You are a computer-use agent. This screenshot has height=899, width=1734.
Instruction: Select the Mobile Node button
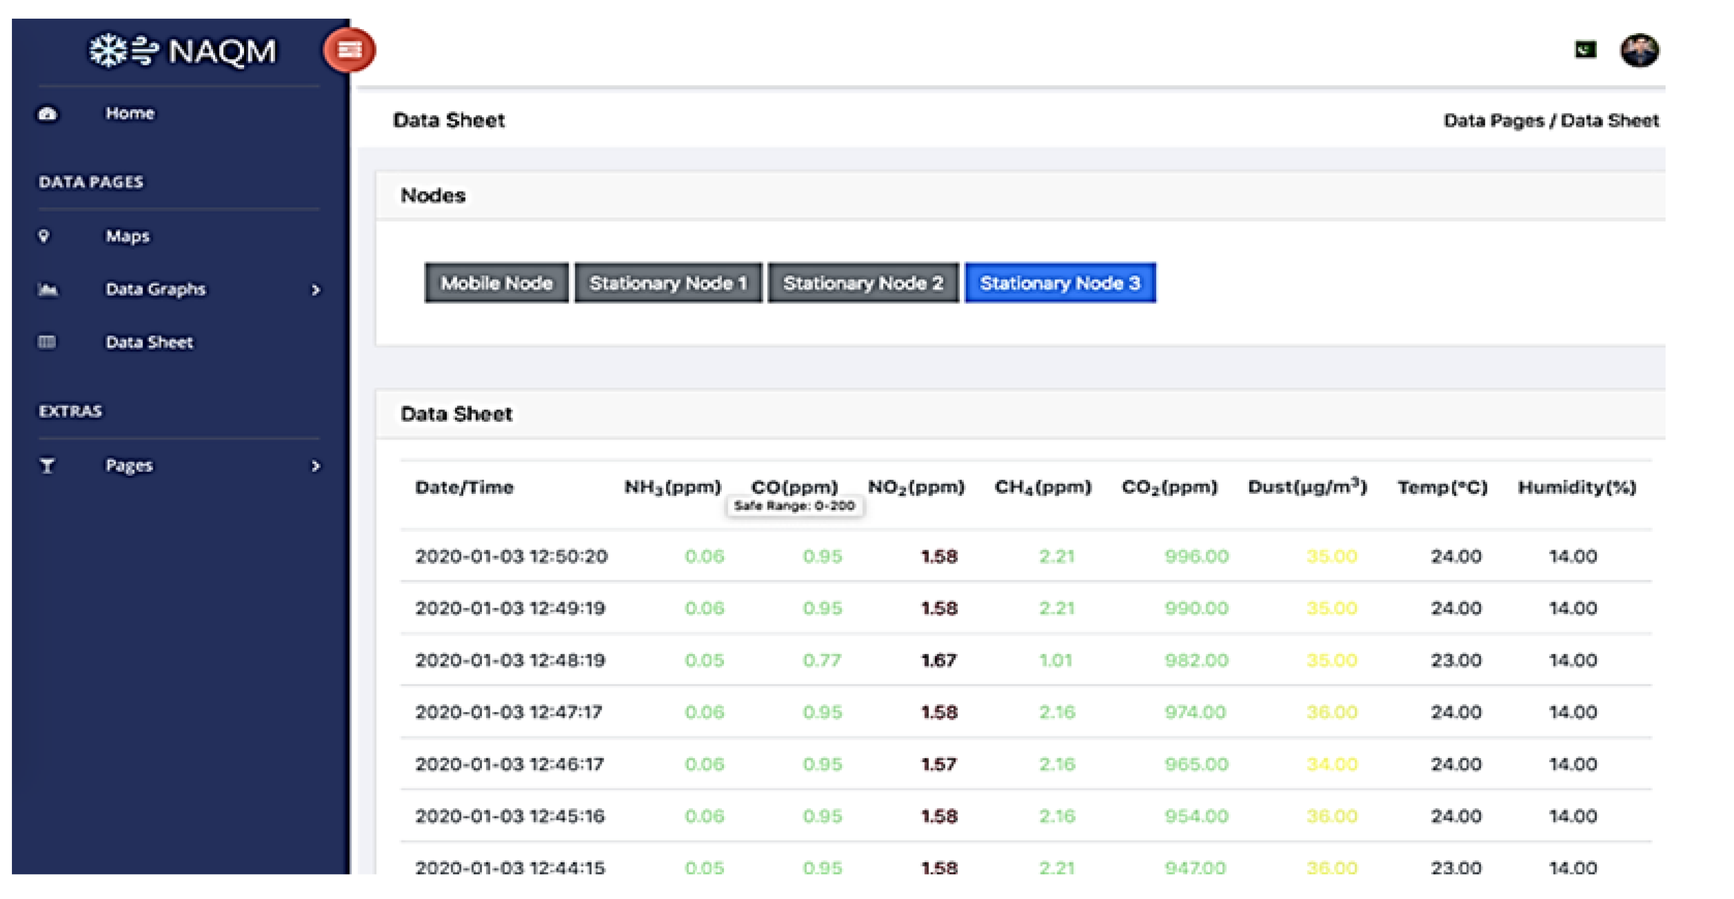[x=496, y=282]
